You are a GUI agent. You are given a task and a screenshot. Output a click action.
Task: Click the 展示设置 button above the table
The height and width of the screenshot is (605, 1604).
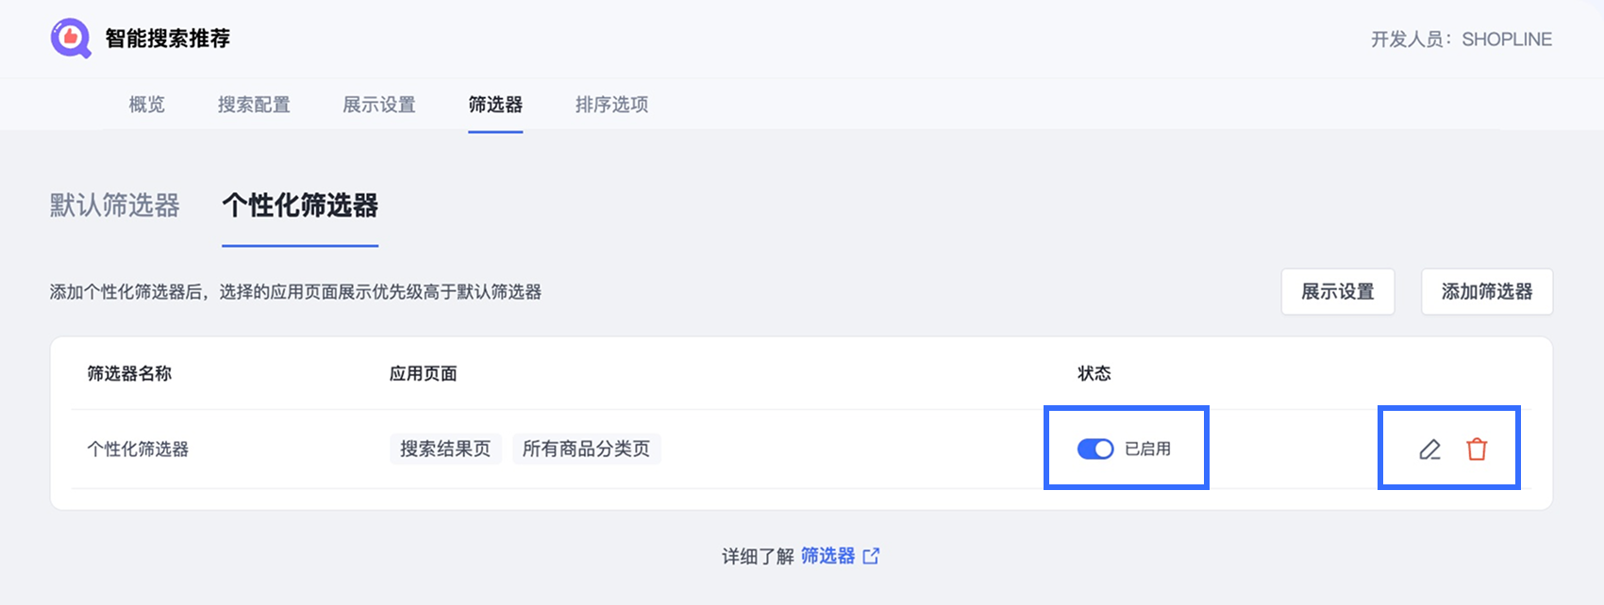pos(1337,292)
